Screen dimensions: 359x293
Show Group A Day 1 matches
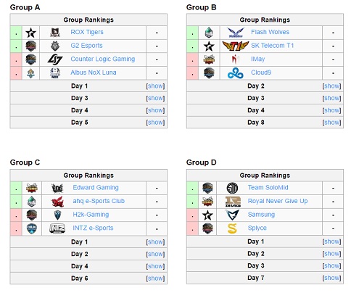pos(155,86)
